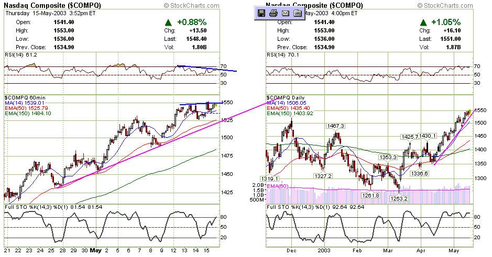Image resolution: width=492 pixels, height=257 pixels.
Task: Click the EMA(150) 1403.92 legend entry
Action: tap(290, 114)
